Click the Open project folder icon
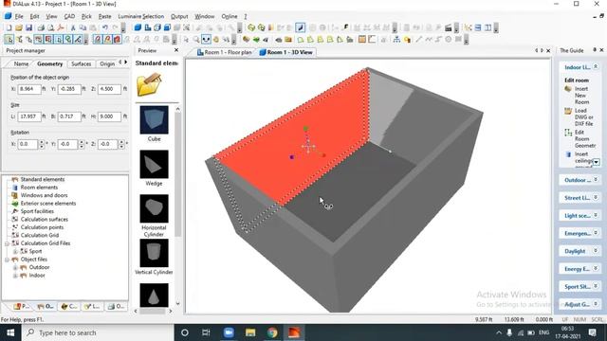This screenshot has height=341, width=607. click(x=19, y=27)
